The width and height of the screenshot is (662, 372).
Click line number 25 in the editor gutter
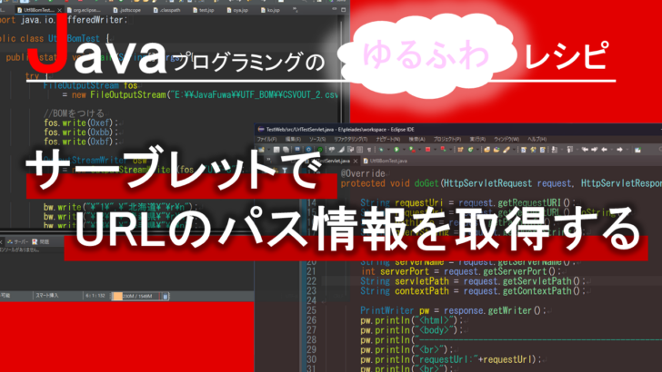(x=312, y=310)
